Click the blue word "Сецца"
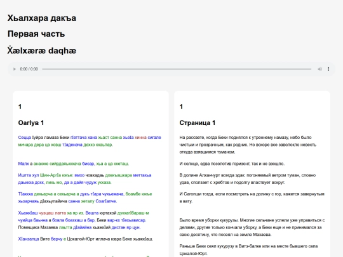 (x=25, y=138)
